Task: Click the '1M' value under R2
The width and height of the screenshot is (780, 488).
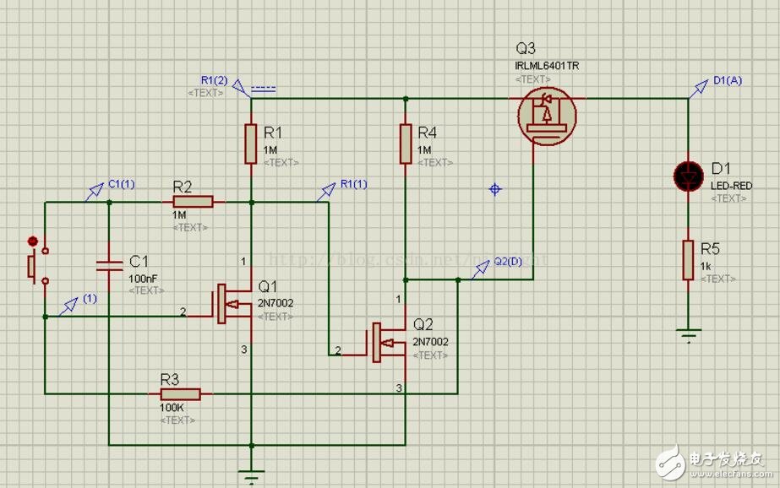Action: coord(179,215)
